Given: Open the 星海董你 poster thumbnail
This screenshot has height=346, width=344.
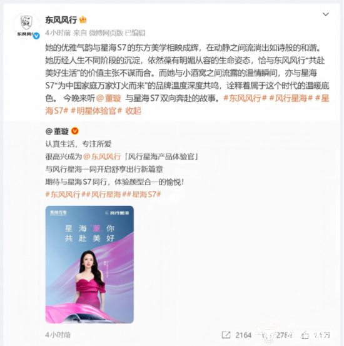Looking at the screenshot, I should click(89, 265).
